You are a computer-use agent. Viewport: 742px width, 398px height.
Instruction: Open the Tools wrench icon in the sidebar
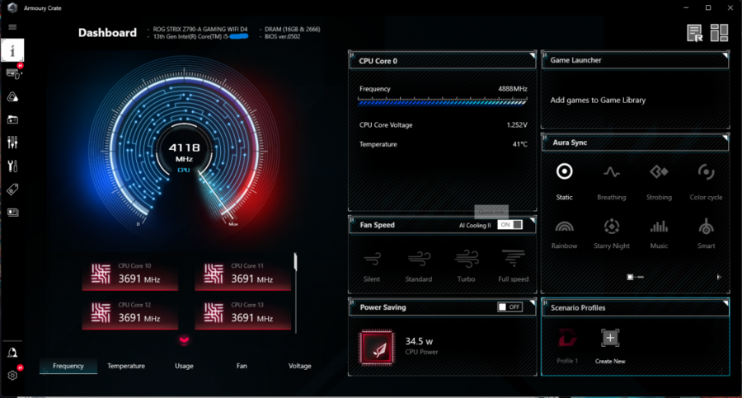pos(12,166)
